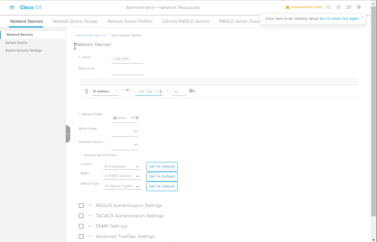The image size is (377, 242).
Task: Switch to Network Device Groups tab
Action: [x=75, y=21]
